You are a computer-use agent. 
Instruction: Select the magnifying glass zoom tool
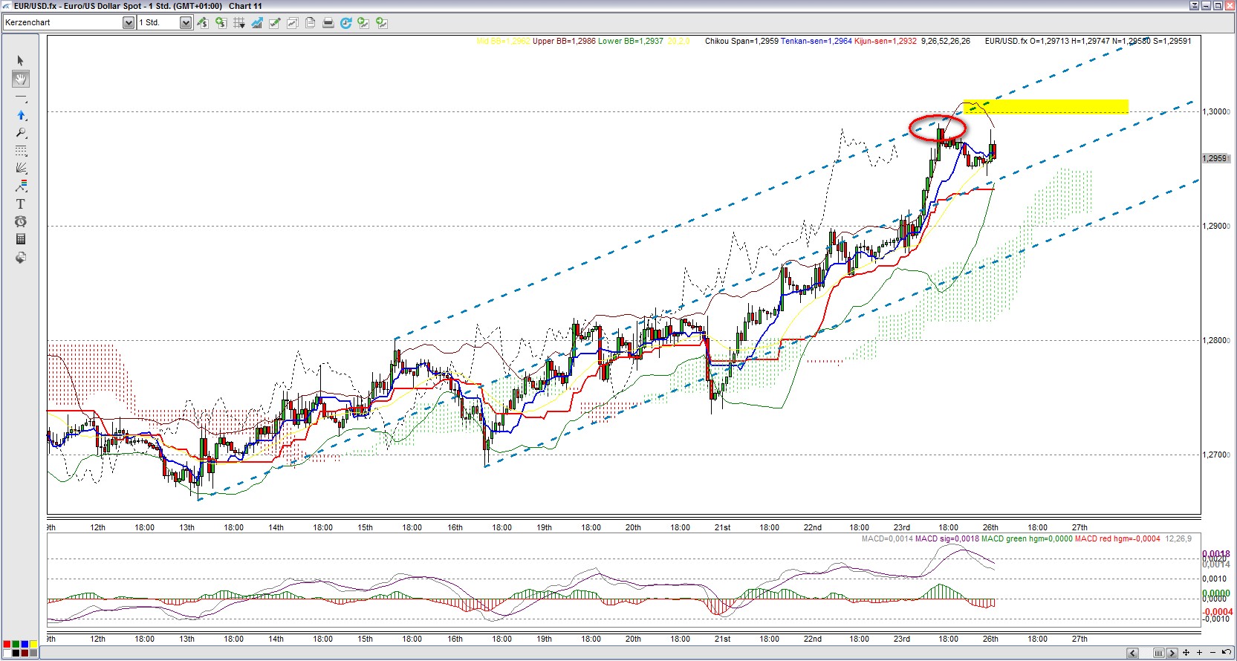pos(20,133)
